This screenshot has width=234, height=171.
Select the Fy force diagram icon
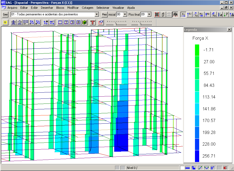[x=189, y=15]
